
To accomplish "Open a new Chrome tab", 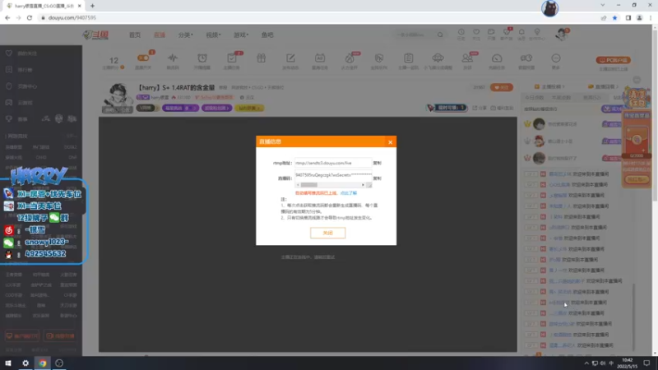I will [92, 6].
